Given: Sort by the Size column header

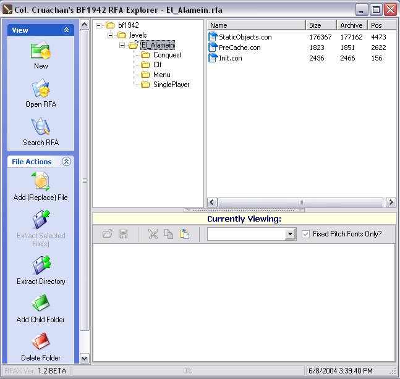Looking at the screenshot, I should pos(321,25).
